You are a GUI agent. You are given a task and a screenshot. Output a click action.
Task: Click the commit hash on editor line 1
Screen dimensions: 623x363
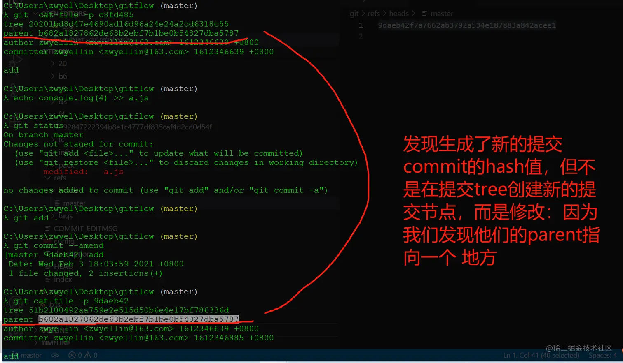[467, 25]
